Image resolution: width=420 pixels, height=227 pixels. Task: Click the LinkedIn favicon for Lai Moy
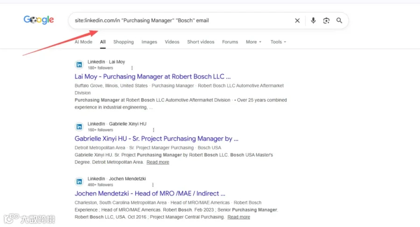(79, 64)
